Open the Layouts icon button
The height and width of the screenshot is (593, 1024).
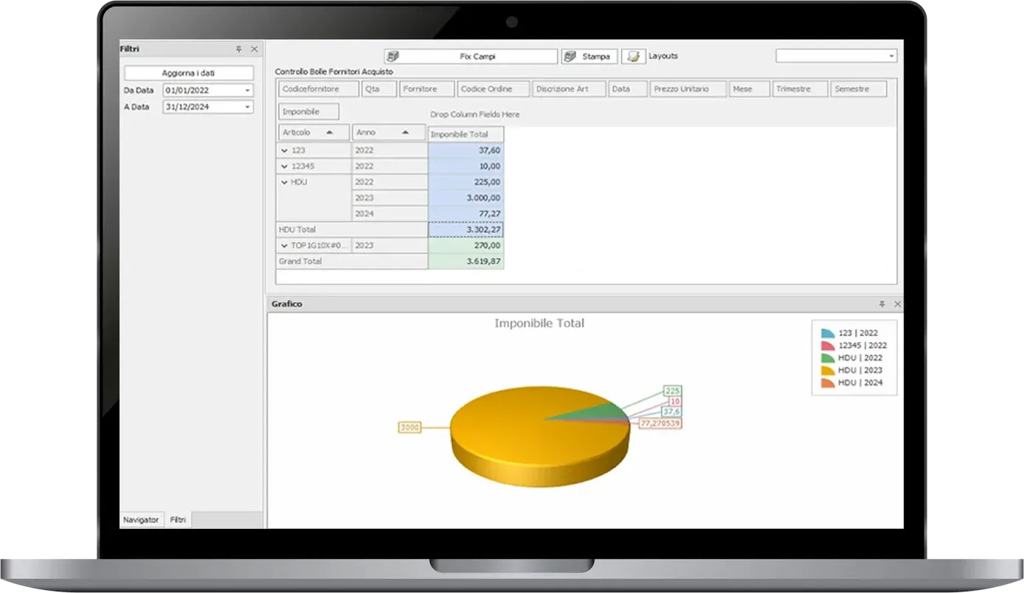coord(633,57)
